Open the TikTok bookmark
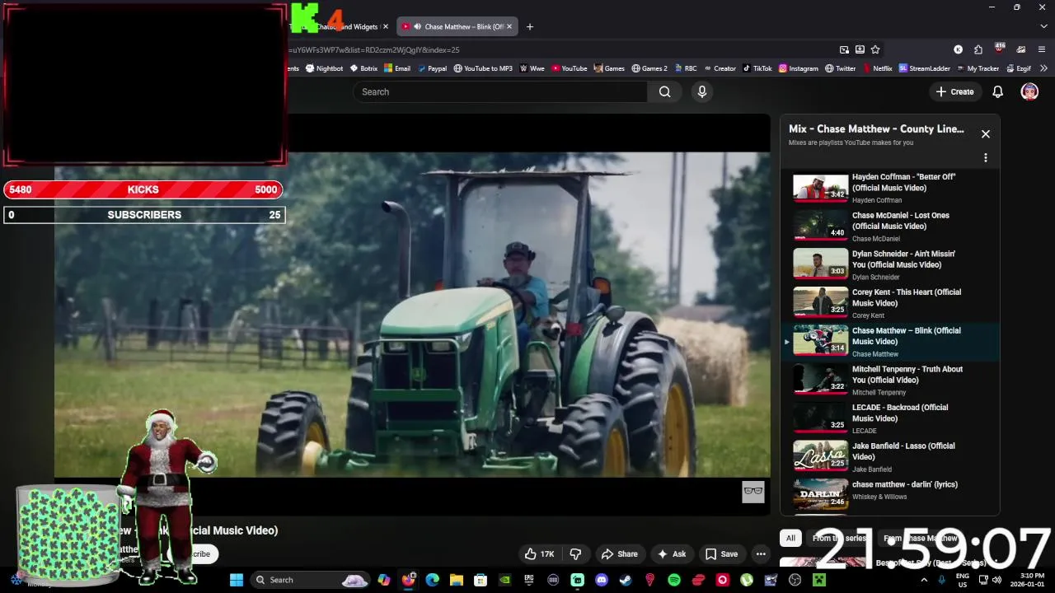This screenshot has height=593, width=1055. tap(757, 68)
